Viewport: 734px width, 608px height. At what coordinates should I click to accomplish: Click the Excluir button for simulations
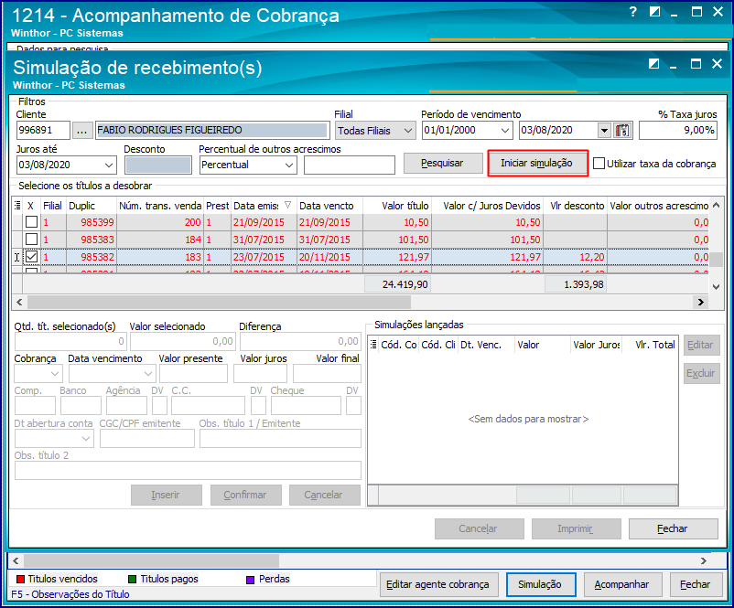click(701, 374)
